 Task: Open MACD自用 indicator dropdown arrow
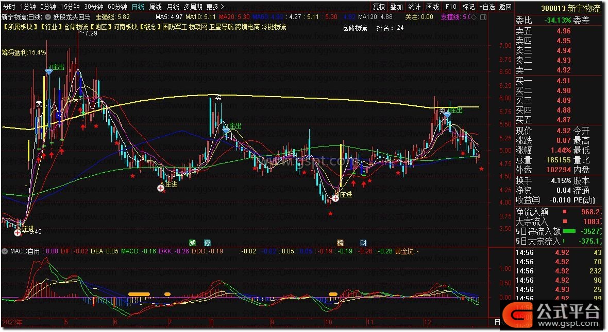click(5, 251)
